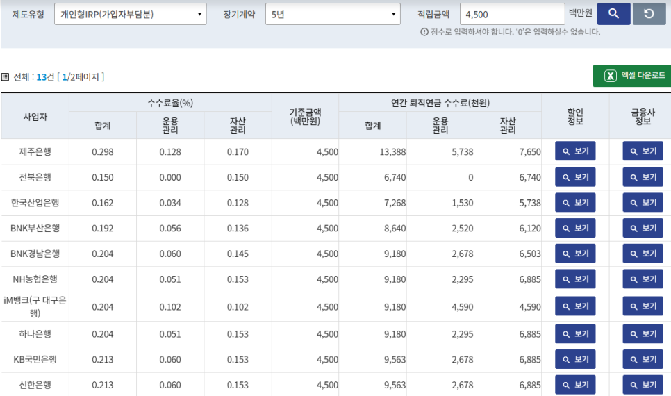The width and height of the screenshot is (671, 396).
Task: Click the info notice about integer input
Action: coord(510,32)
